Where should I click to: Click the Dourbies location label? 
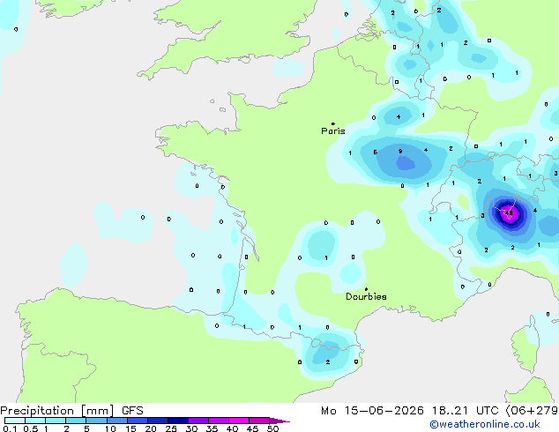366,296
